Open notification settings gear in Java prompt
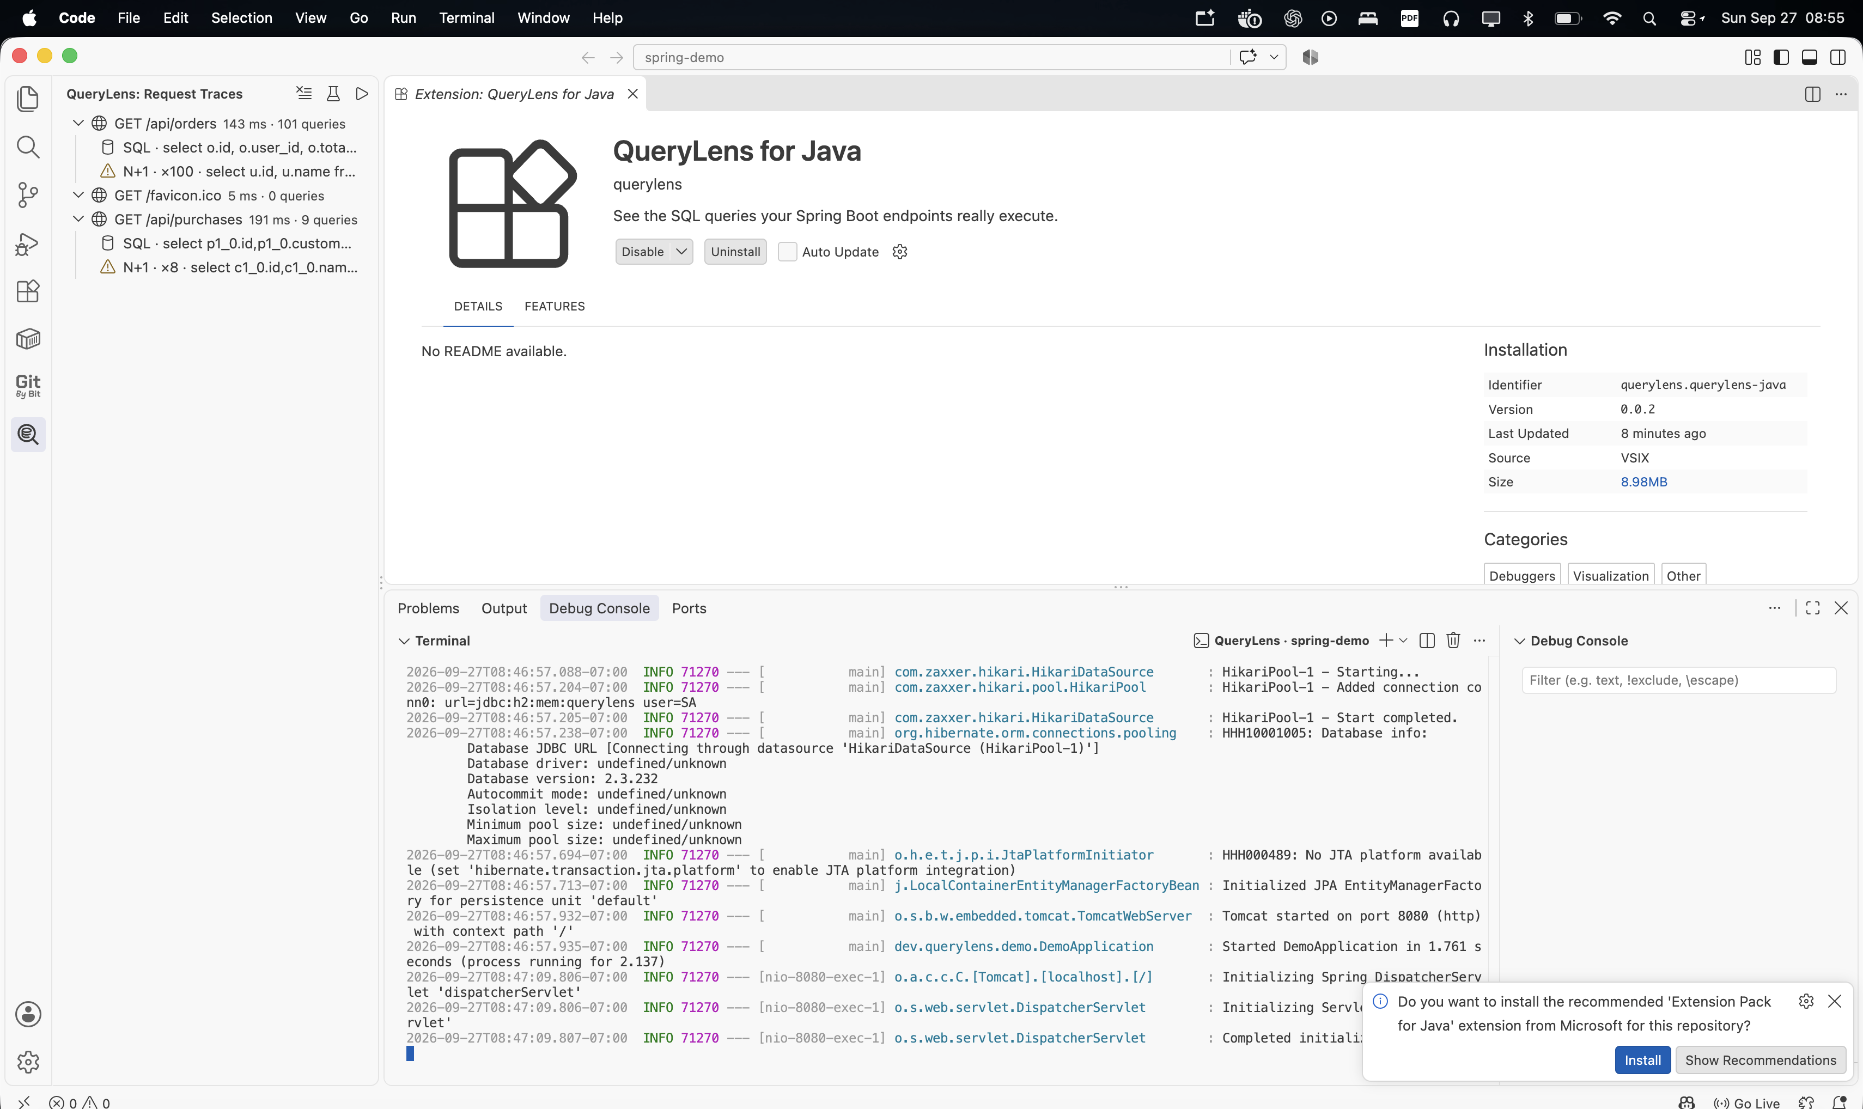This screenshot has height=1109, width=1863. 1806,1001
